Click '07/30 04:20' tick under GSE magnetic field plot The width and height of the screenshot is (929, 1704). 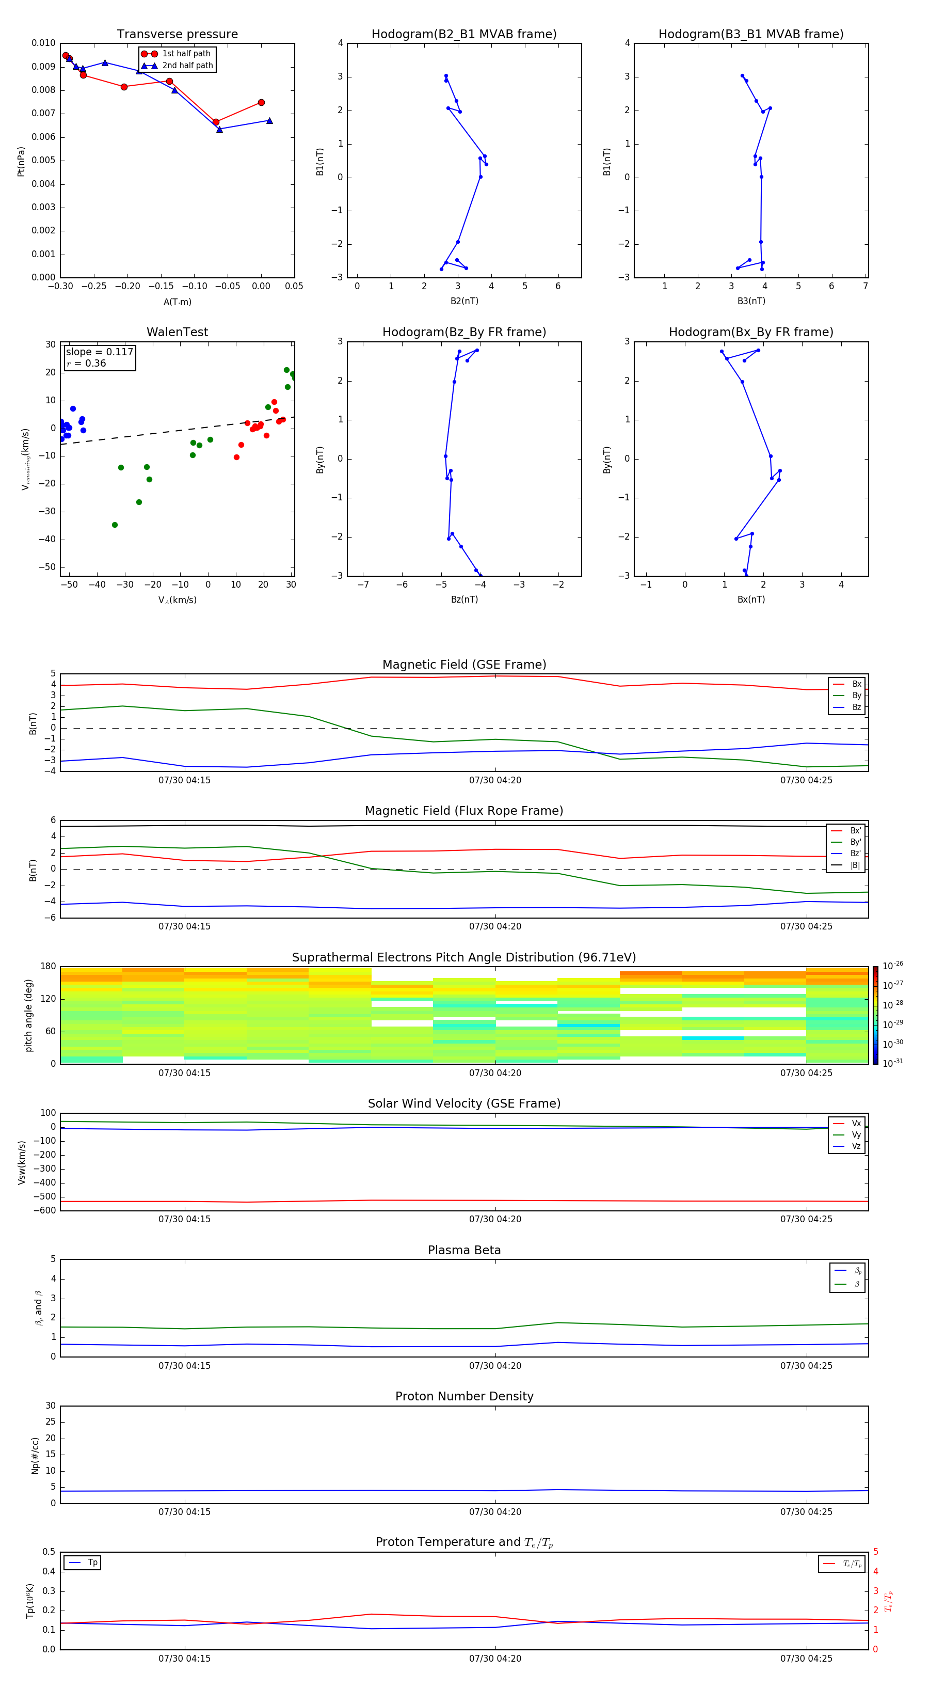[x=495, y=781]
